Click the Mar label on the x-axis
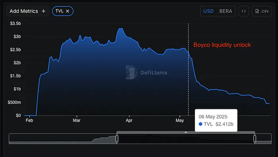Viewport: 278px width, 157px height. point(77,120)
